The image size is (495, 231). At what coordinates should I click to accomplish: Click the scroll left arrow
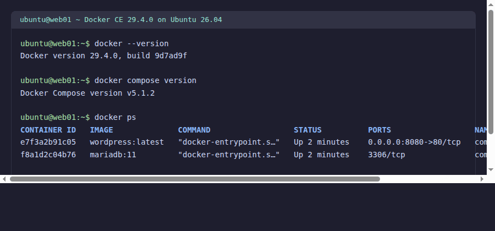click(4, 179)
